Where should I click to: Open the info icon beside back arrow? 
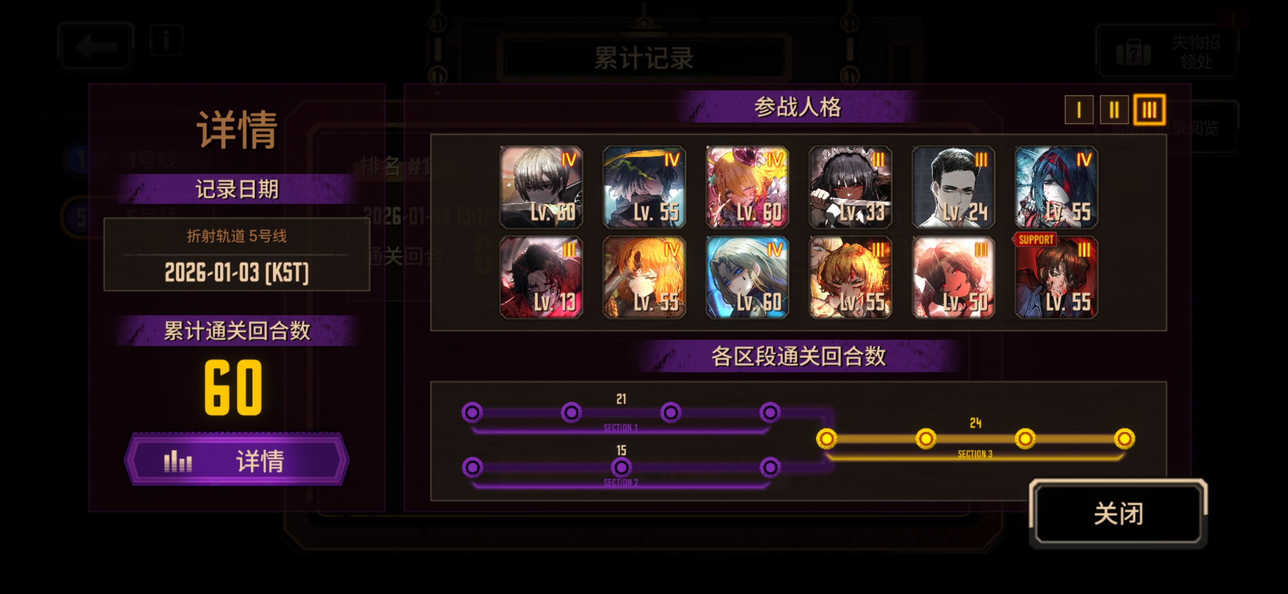click(166, 41)
